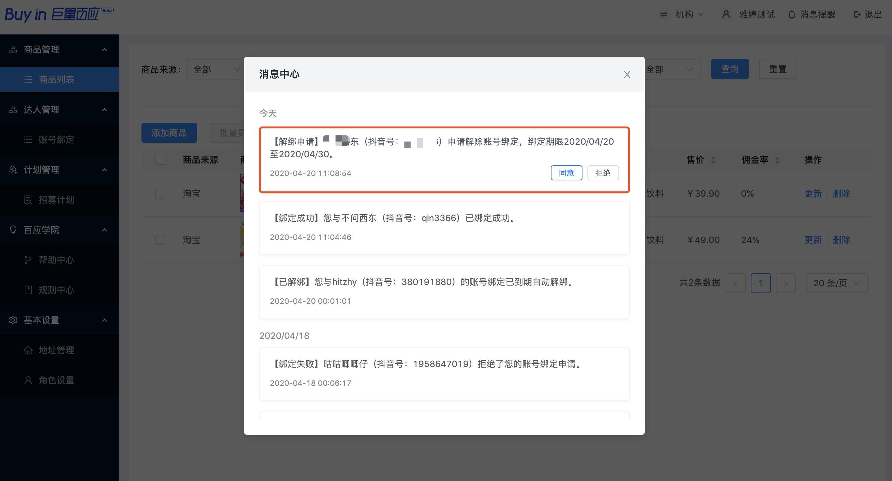Open the 消息提醒 notification bell

(792, 14)
